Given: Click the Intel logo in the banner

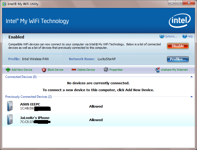Looking at the screenshot, I should [180, 21].
